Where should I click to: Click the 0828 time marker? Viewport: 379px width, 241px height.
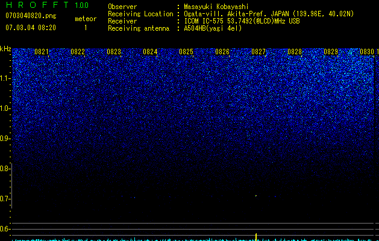coord(295,52)
